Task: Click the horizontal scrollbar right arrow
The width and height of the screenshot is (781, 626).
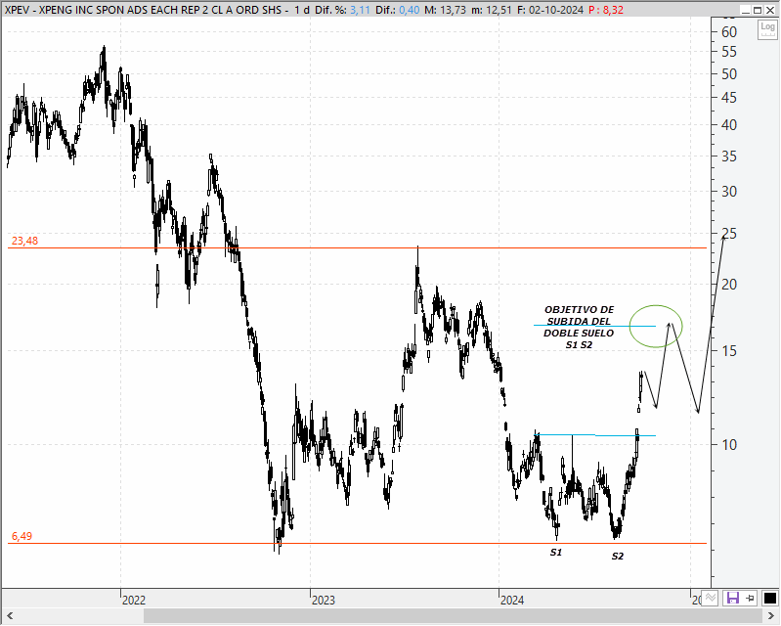Action: click(772, 616)
